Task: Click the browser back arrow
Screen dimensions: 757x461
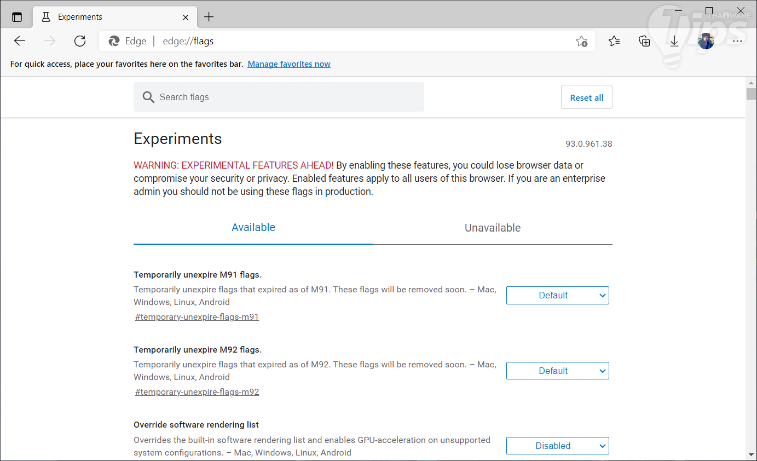Action: click(20, 41)
